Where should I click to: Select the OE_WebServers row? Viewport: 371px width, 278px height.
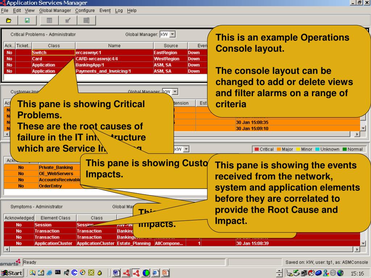(x=43, y=173)
